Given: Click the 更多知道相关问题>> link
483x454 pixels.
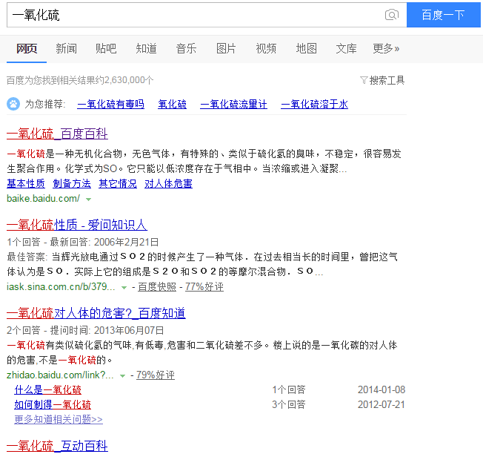Looking at the screenshot, I should point(59,419).
